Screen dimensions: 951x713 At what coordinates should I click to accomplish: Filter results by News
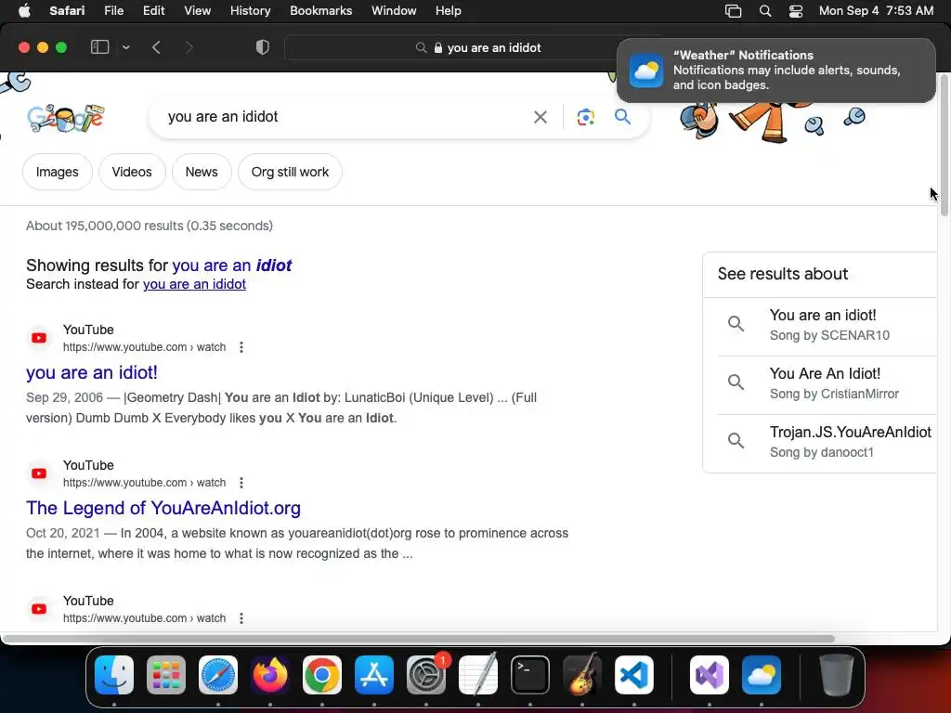tap(202, 172)
